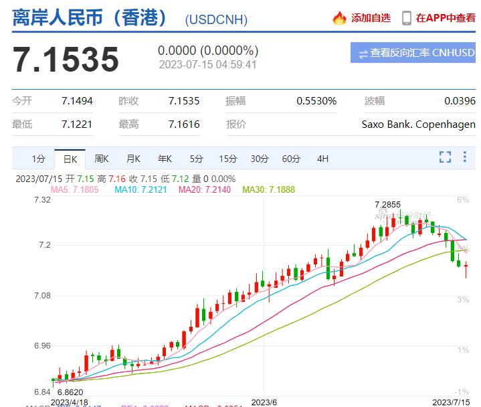Click the (USDCNH) ticker symbol
481x407 pixels.
[x=216, y=19]
